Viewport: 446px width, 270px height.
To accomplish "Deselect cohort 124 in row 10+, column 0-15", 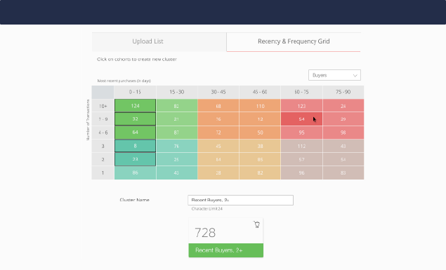I will tap(135, 106).
